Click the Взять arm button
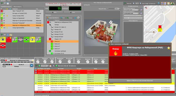 pos(54,12)
